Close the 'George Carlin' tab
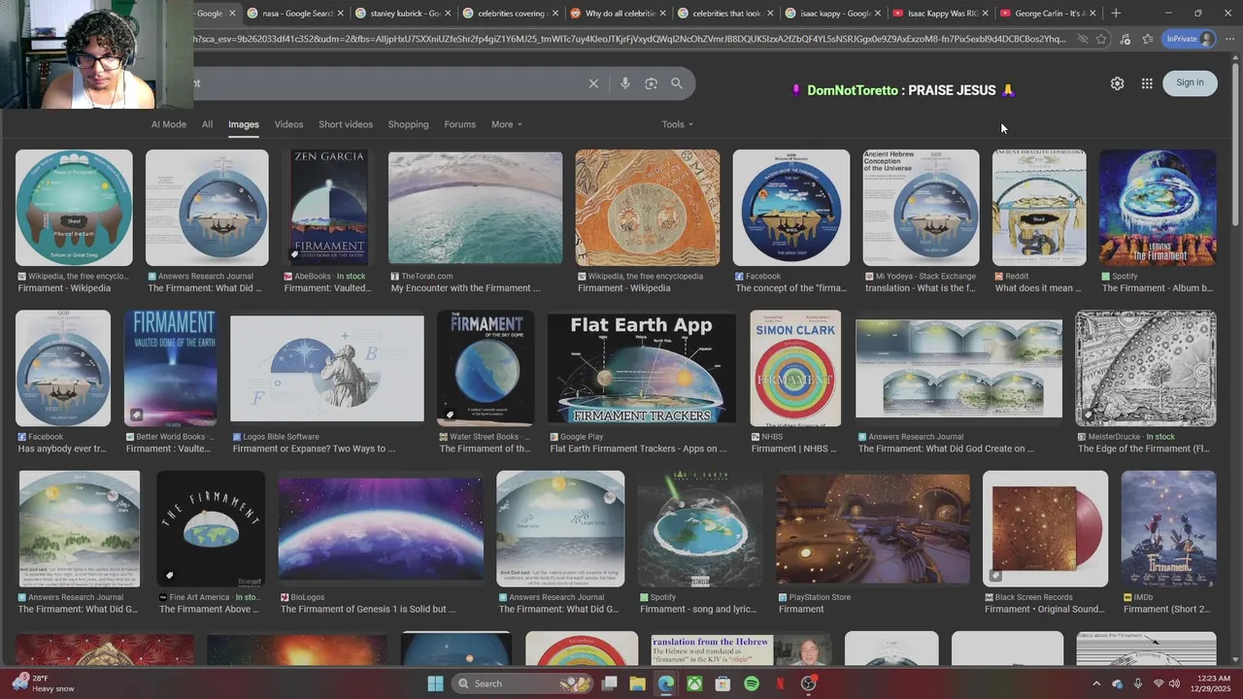 1092,14
